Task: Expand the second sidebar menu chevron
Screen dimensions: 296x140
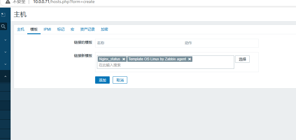Action: coord(5,52)
